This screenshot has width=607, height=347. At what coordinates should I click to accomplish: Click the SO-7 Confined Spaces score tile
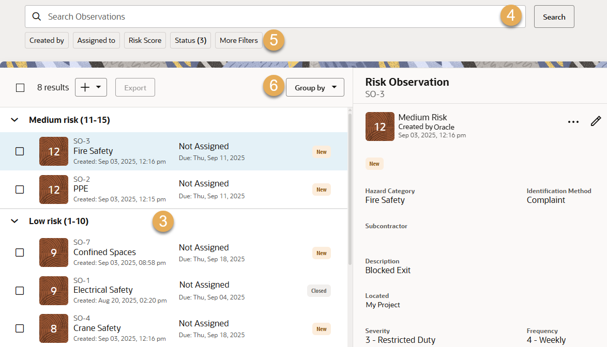click(54, 253)
